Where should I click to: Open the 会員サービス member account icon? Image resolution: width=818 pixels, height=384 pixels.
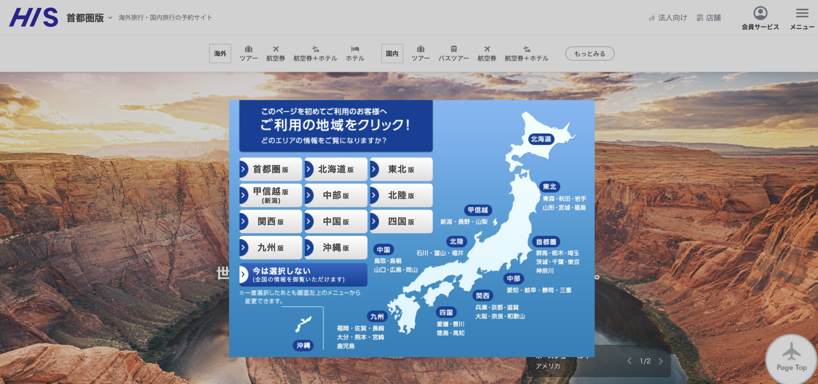[x=760, y=13]
